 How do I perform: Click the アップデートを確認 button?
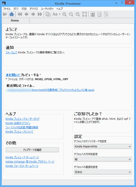[x=32, y=150]
